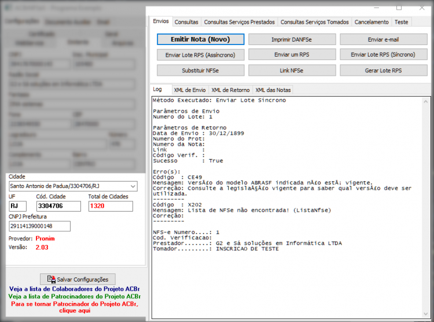The height and width of the screenshot is (322, 434).
Task: Click Enviar um RPS button
Action: pyautogui.click(x=292, y=55)
